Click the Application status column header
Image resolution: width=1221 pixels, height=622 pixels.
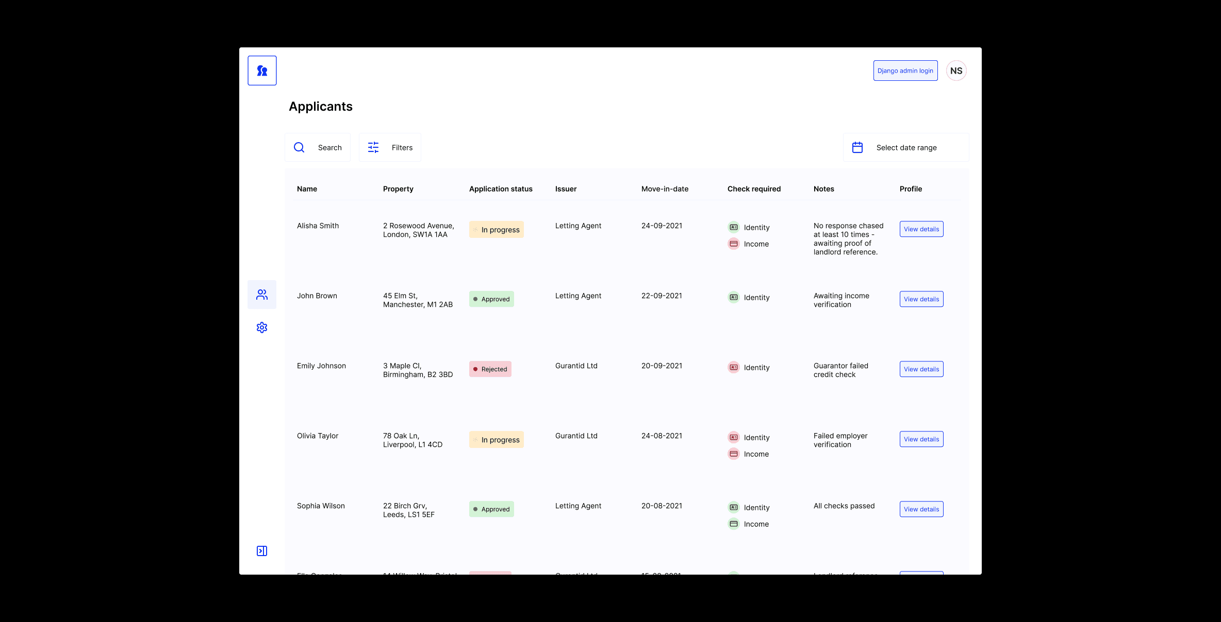[500, 189]
